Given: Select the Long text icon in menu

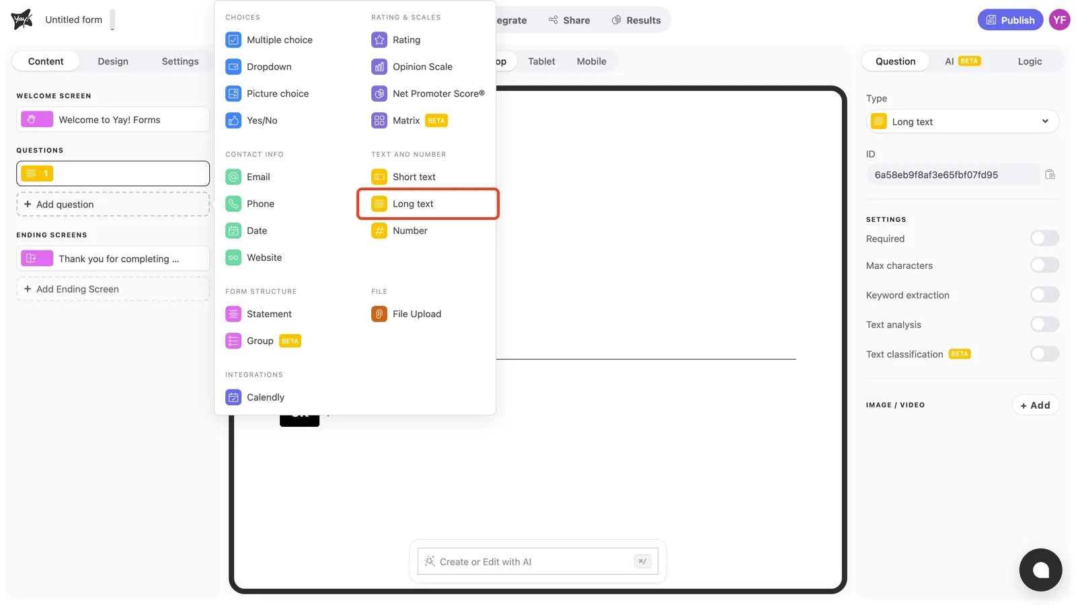Looking at the screenshot, I should [379, 204].
